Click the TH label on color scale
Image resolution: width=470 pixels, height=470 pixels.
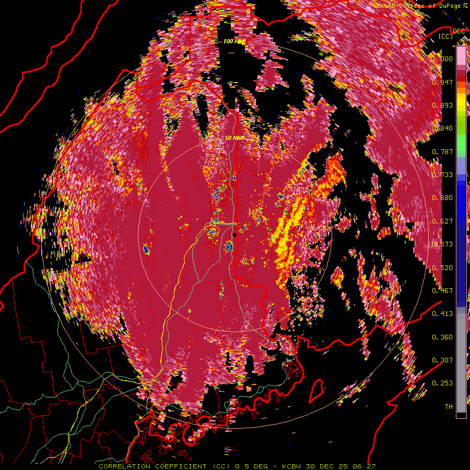(x=449, y=407)
